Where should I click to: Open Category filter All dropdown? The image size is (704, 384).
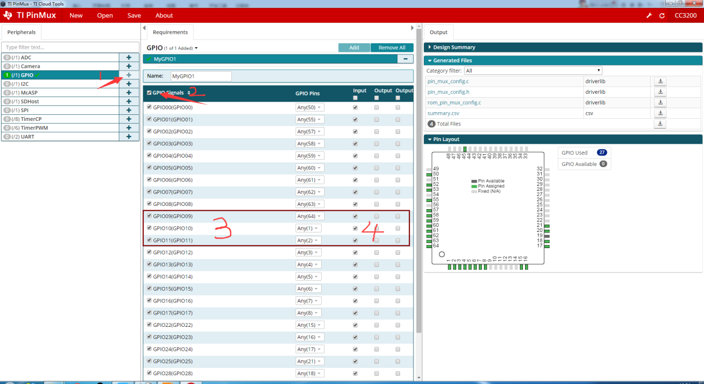pos(533,70)
